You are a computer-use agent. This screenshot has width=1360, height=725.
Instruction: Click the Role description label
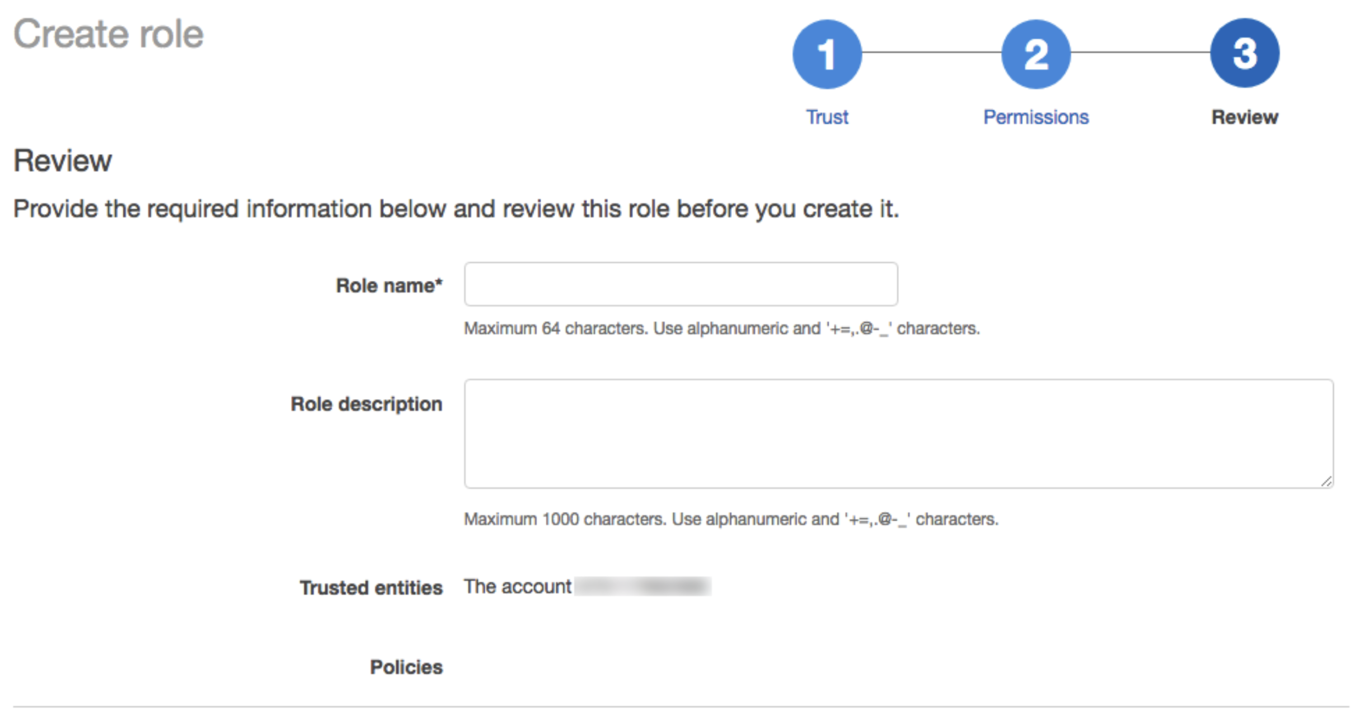366,404
